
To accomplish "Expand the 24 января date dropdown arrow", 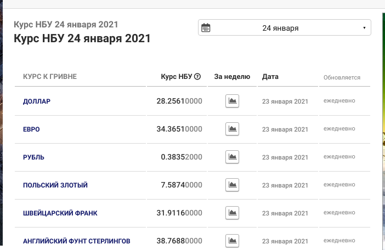I will [364, 28].
